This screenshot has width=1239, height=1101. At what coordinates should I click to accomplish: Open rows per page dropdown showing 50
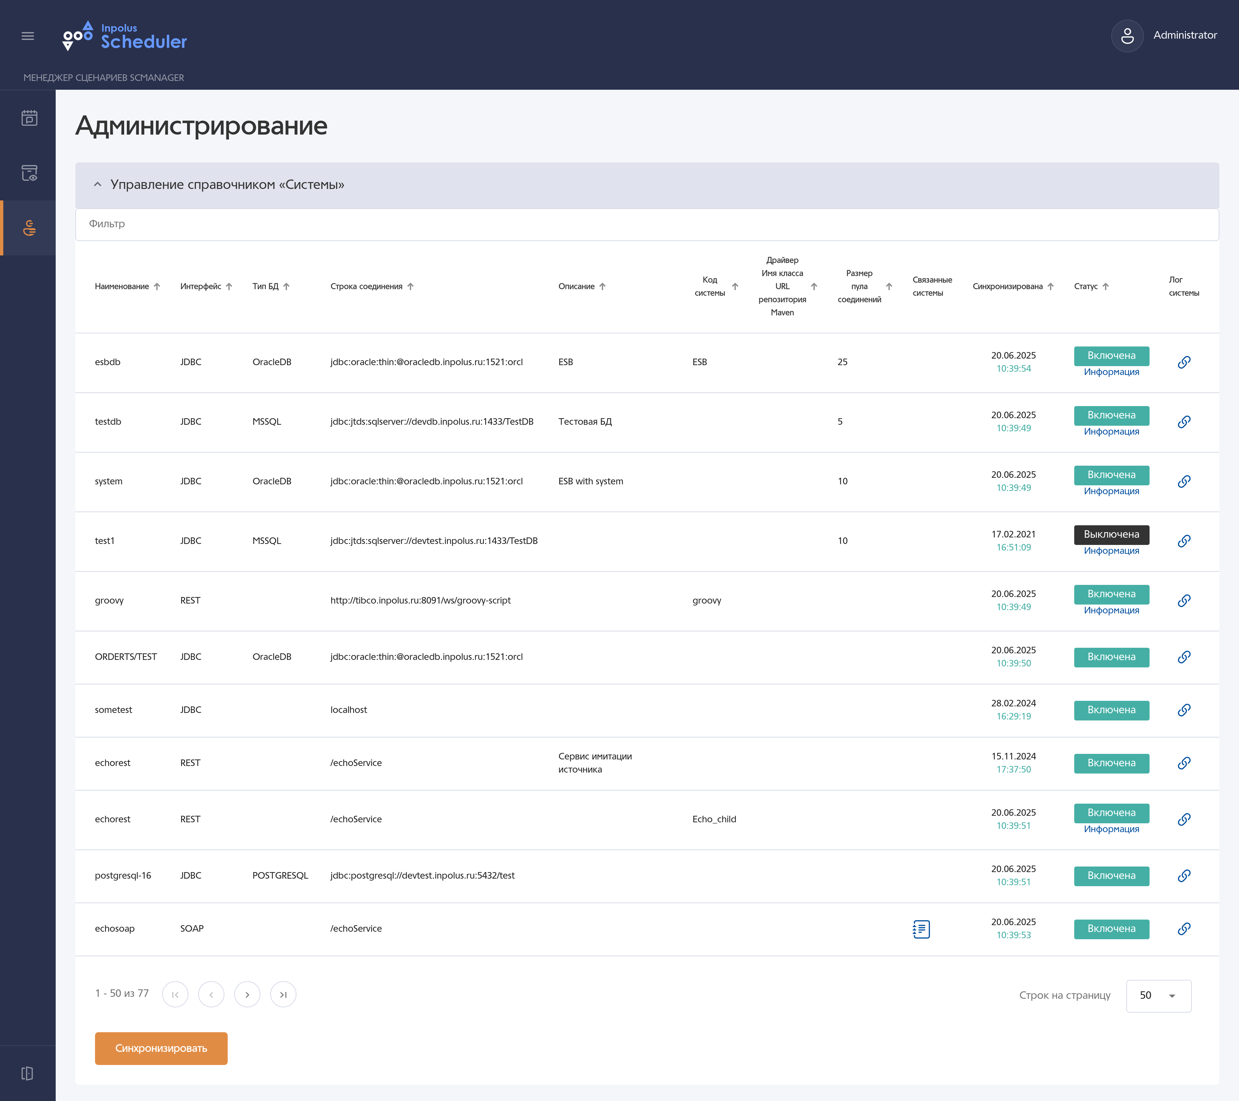tap(1158, 995)
